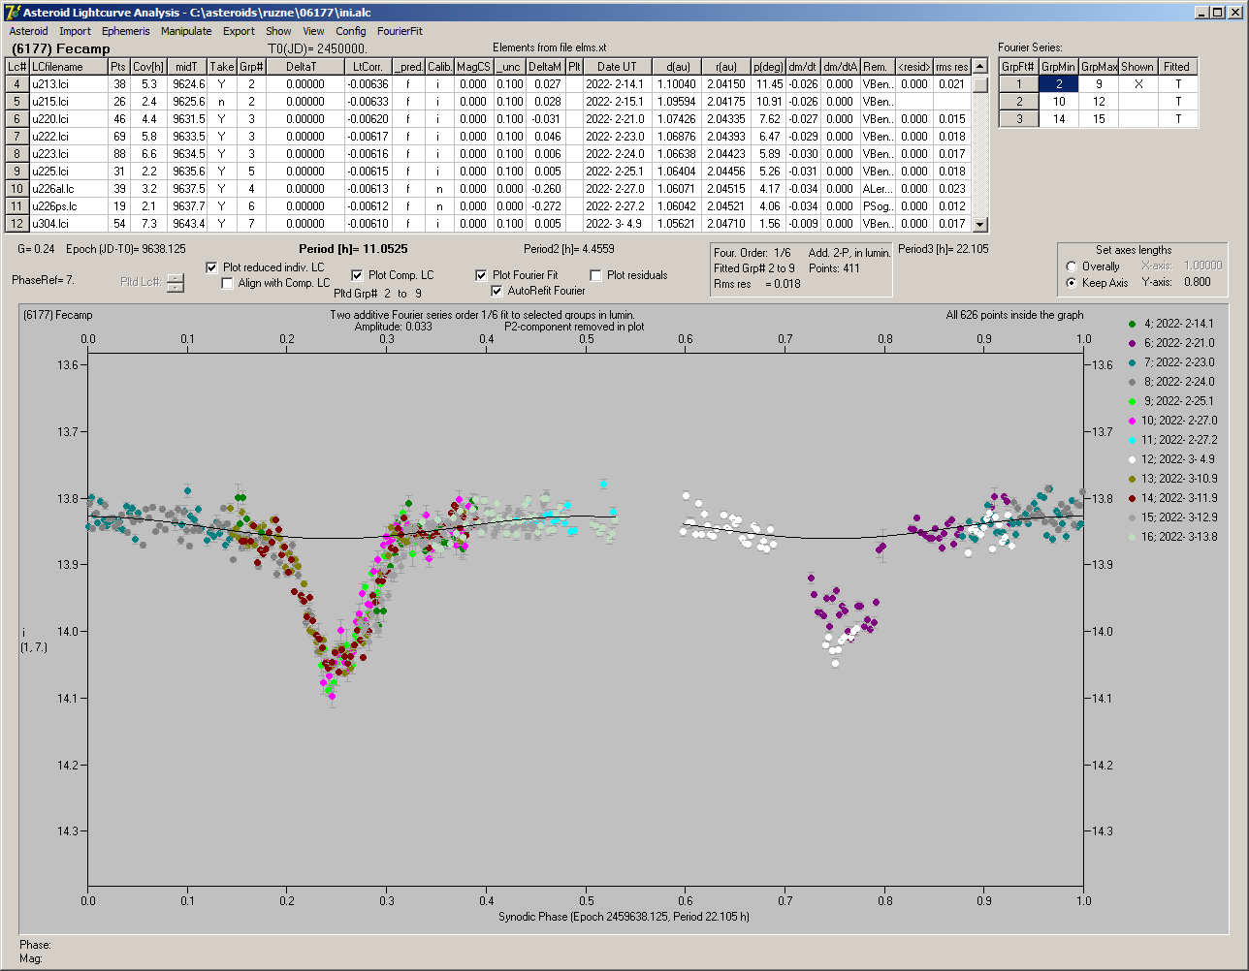Image resolution: width=1249 pixels, height=971 pixels.
Task: Toggle Plot Fourier Fit checkbox
Action: tap(481, 275)
